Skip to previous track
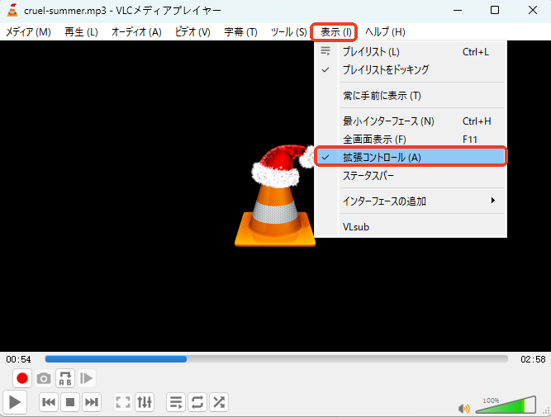Viewport: 551px width, 417px height. pyautogui.click(x=49, y=402)
